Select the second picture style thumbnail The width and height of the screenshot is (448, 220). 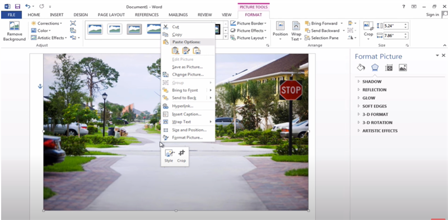pyautogui.click(x=115, y=29)
